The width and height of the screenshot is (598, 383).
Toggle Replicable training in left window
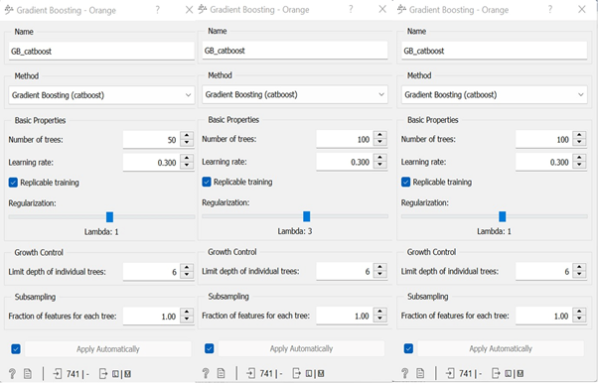coord(13,183)
